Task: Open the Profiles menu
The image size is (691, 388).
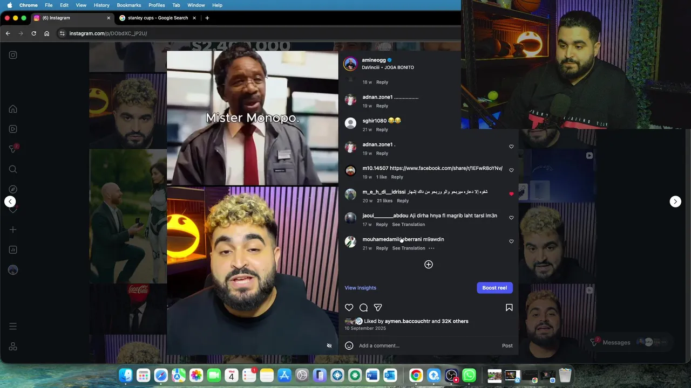Action: 157,5
